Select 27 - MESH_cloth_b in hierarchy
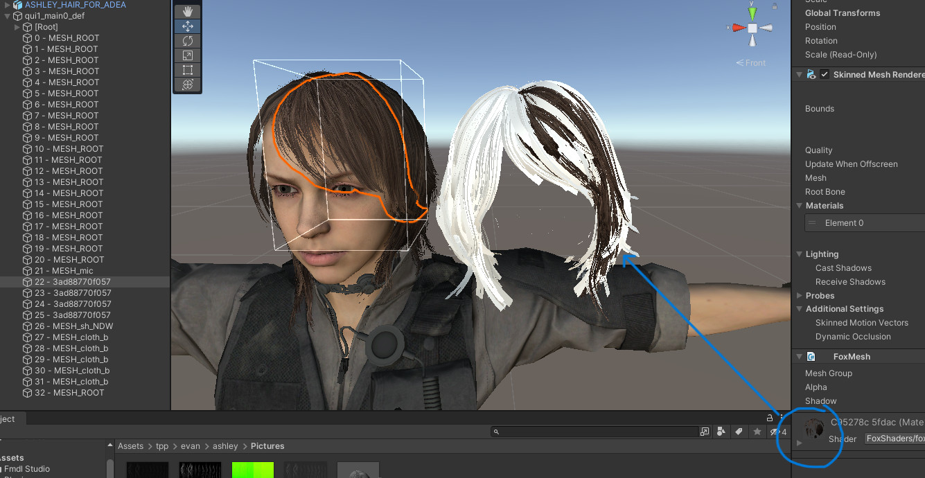 (71, 337)
